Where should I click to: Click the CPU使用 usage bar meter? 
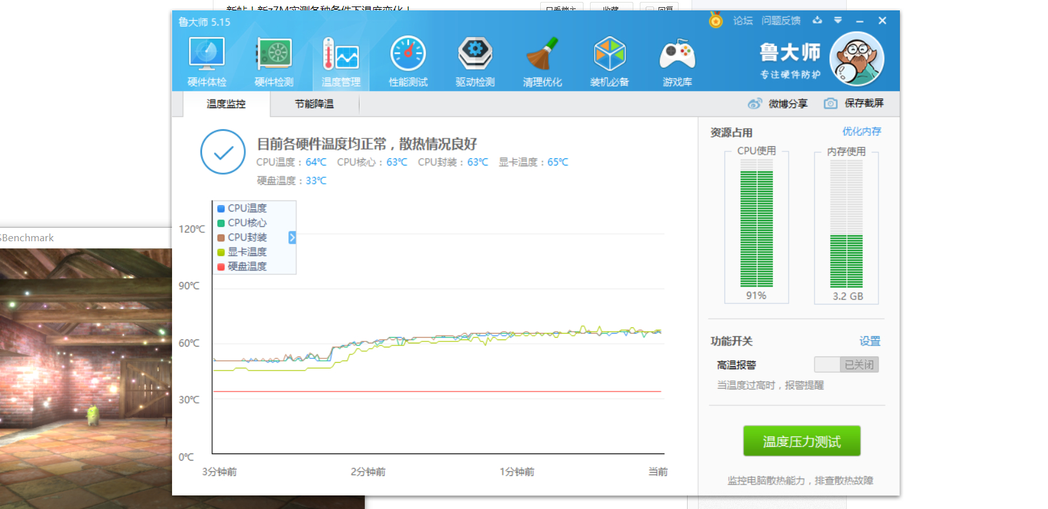[756, 223]
